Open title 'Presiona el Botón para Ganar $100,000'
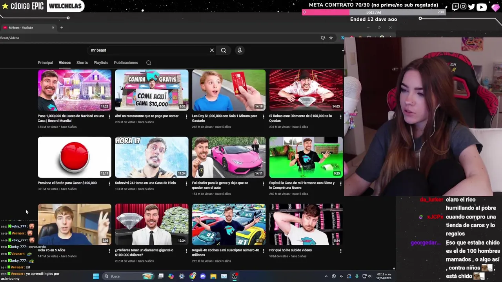This screenshot has height=282, width=502. 67,183
